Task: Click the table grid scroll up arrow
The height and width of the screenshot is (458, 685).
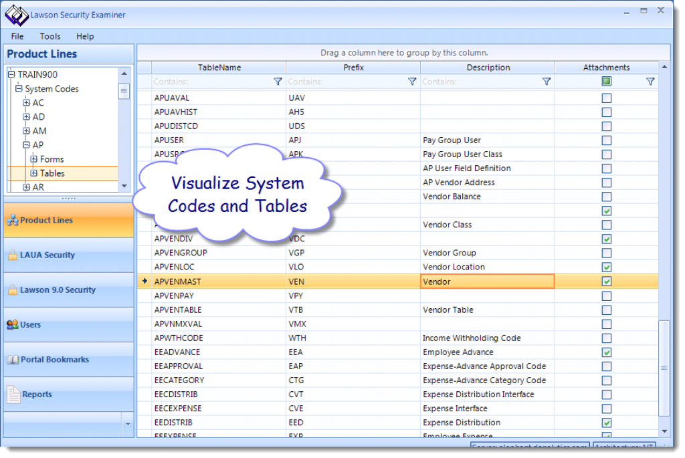Action: click(x=664, y=68)
